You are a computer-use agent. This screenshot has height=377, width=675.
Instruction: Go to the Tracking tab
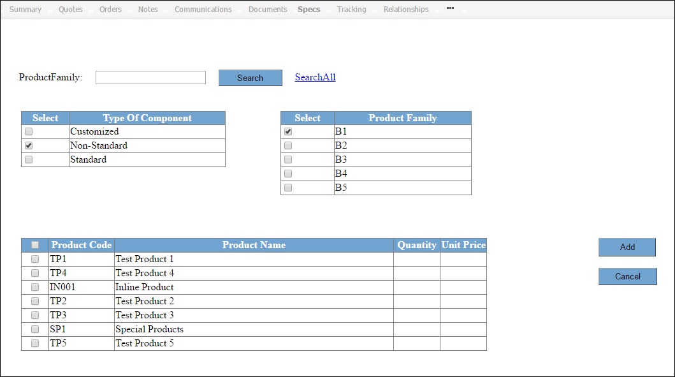click(x=352, y=10)
